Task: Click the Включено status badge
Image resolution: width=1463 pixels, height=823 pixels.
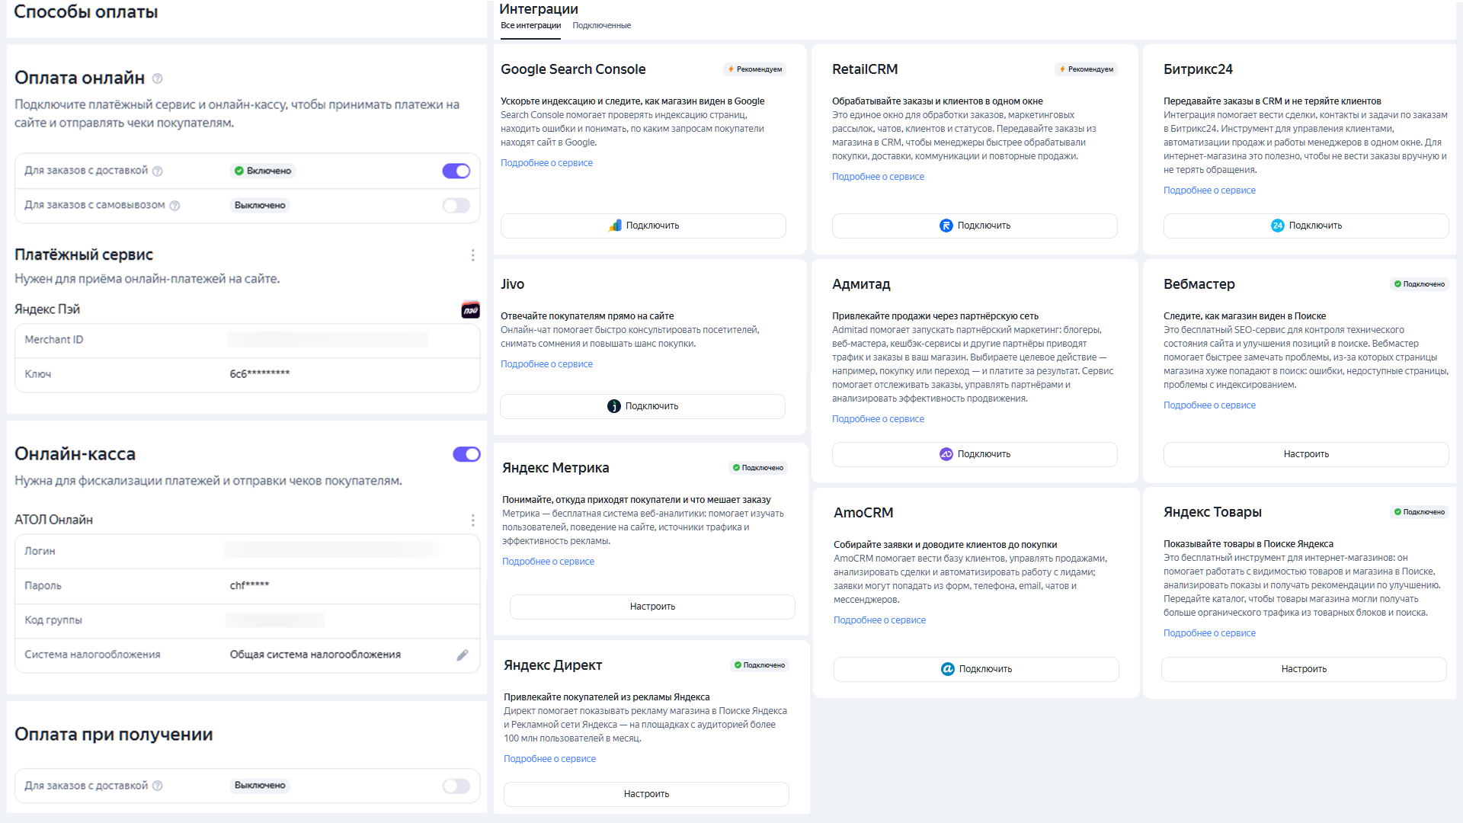Action: click(263, 171)
